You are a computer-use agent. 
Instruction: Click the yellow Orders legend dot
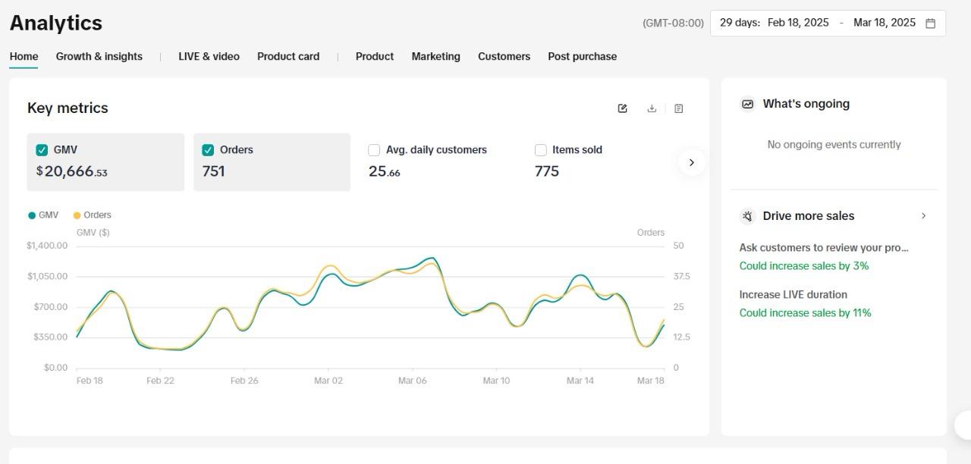click(x=77, y=215)
